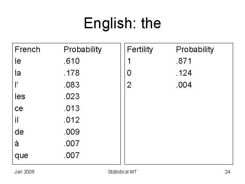This screenshot has height=184, width=245.
Task: Select the probability value ".178"
Action: click(72, 73)
